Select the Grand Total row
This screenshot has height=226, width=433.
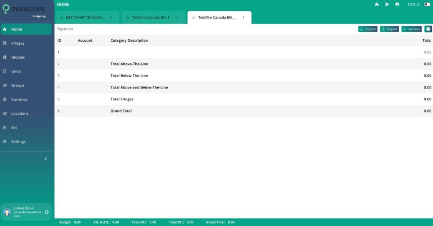[244, 111]
